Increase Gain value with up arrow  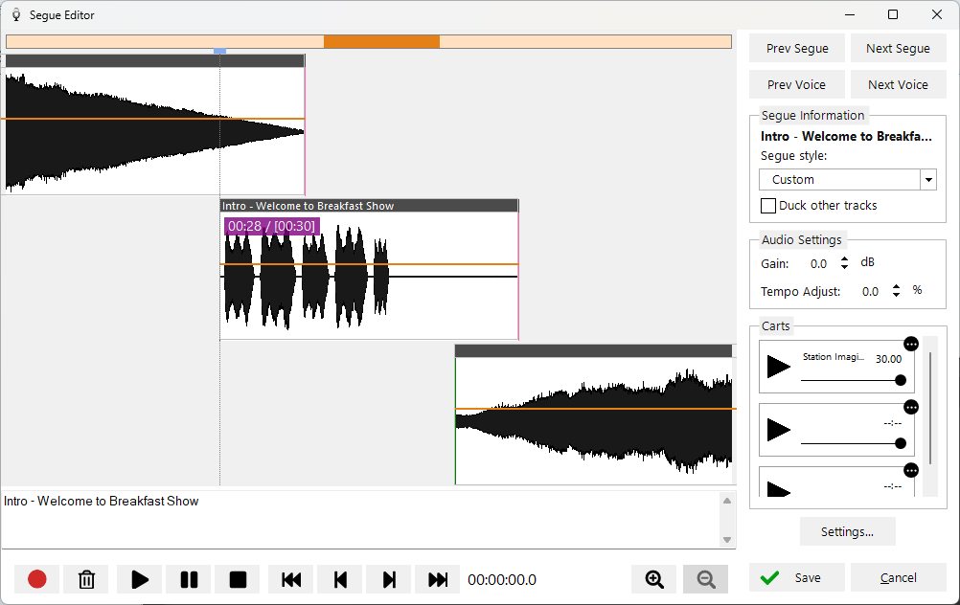tap(844, 259)
